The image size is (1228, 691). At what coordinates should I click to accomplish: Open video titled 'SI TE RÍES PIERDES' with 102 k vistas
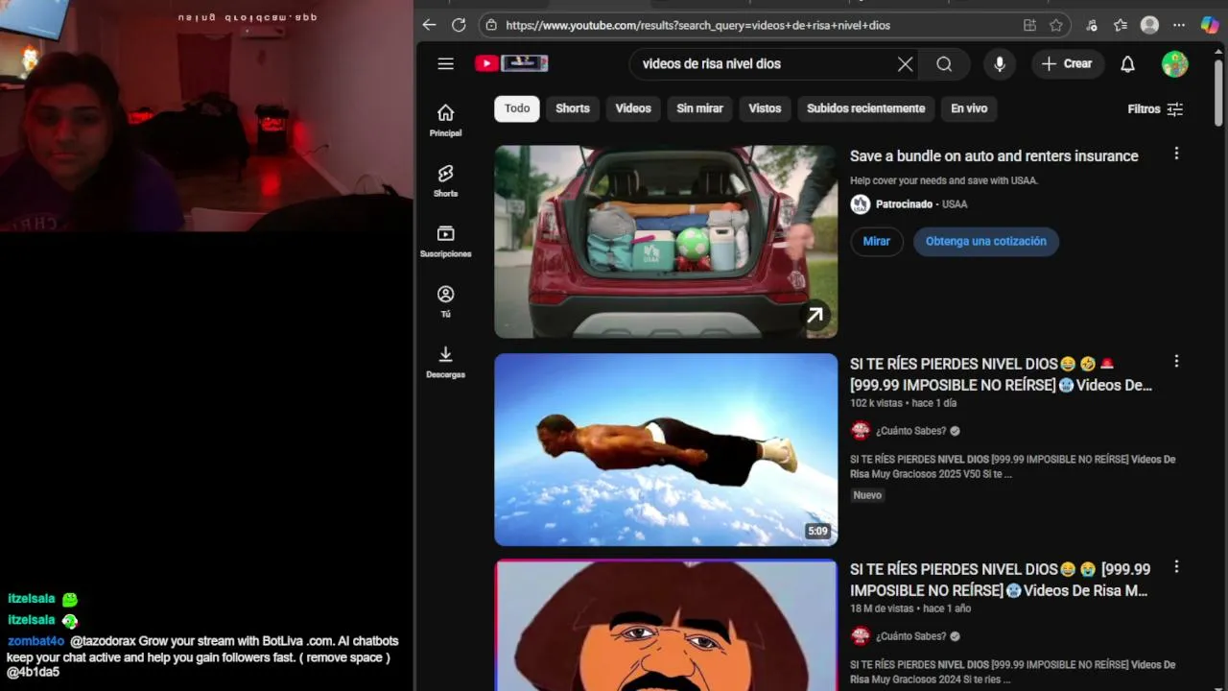pyautogui.click(x=1001, y=374)
